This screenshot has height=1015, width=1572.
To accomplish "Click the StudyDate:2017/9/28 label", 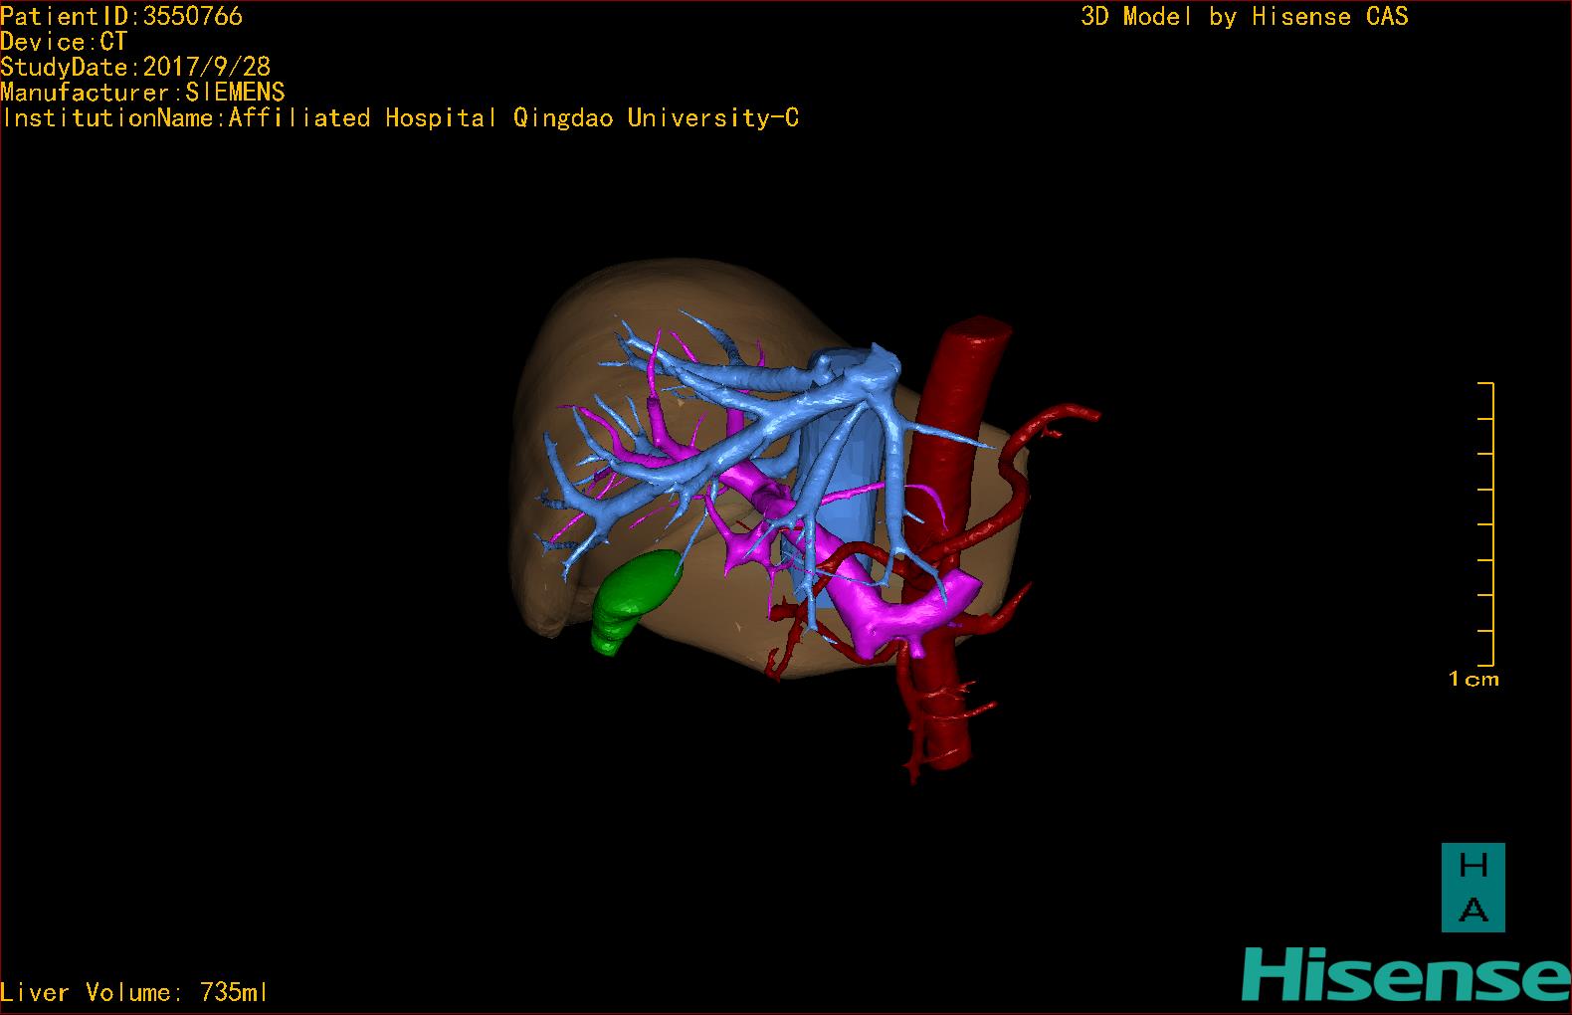I will click(x=135, y=67).
